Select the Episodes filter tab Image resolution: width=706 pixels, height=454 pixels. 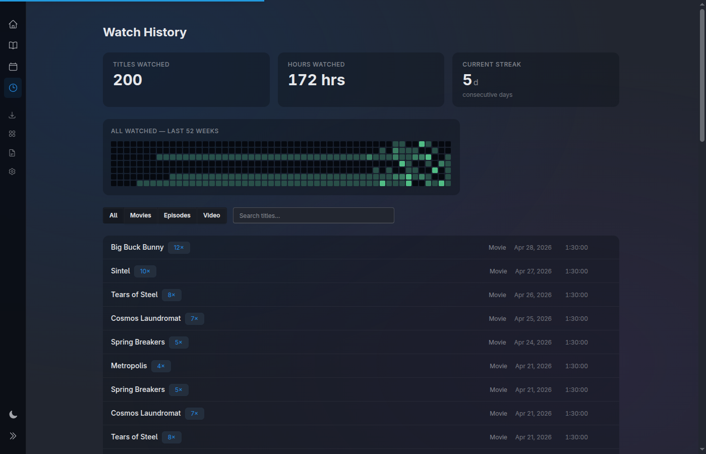tap(177, 215)
